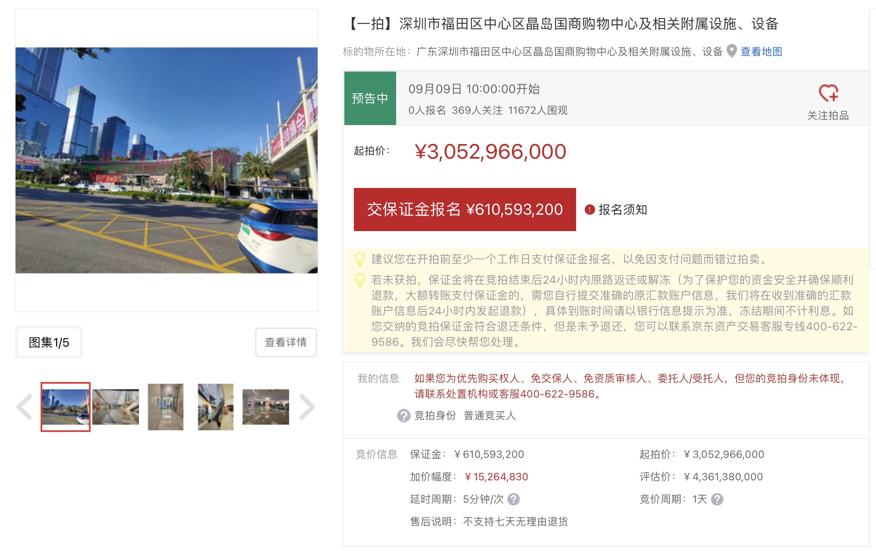Screen dimensions: 876x551
Task: Click the heart icon to follow item
Action: [x=828, y=93]
